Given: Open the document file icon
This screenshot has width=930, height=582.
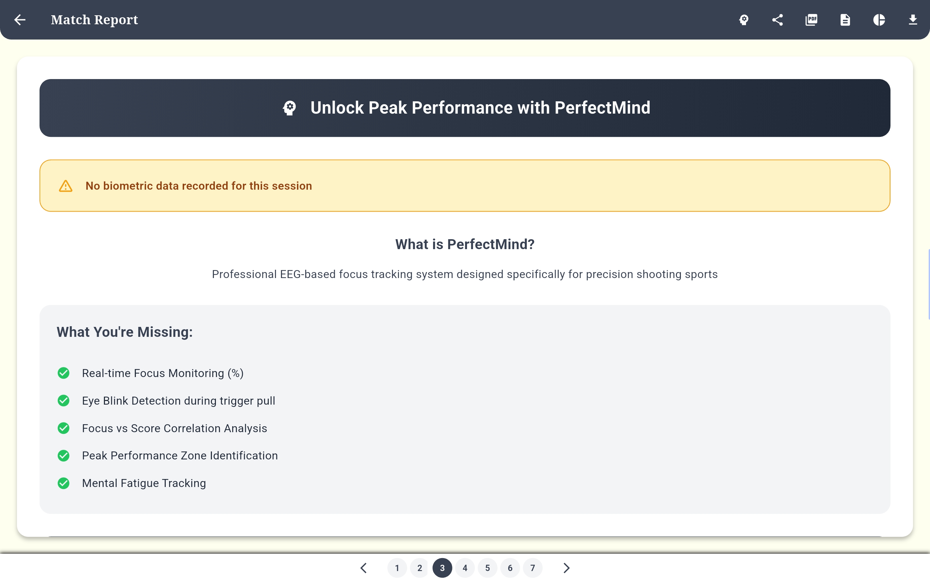Looking at the screenshot, I should click(x=845, y=20).
